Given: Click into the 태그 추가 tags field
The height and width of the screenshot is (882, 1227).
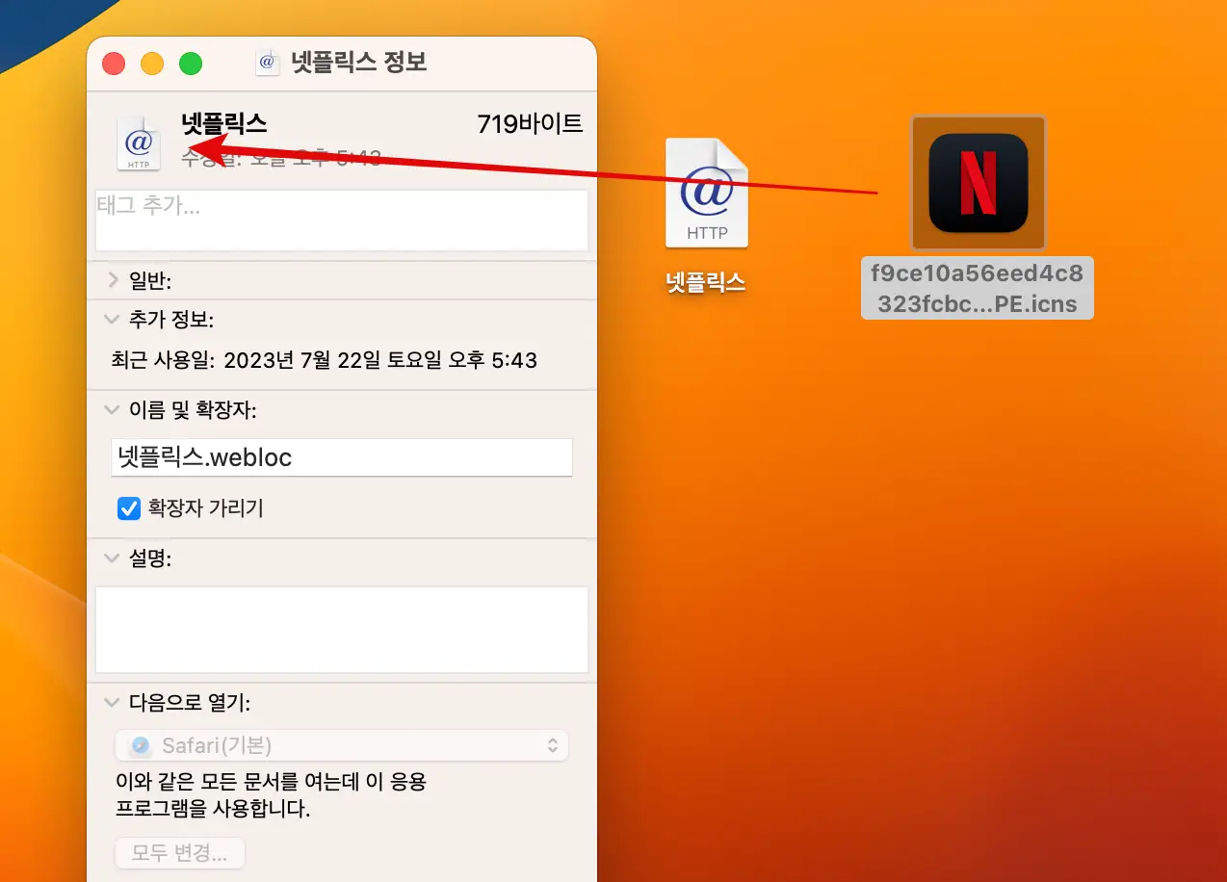Looking at the screenshot, I should click(x=342, y=220).
